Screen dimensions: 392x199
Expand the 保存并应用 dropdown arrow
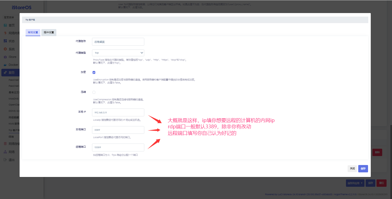[362, 183]
